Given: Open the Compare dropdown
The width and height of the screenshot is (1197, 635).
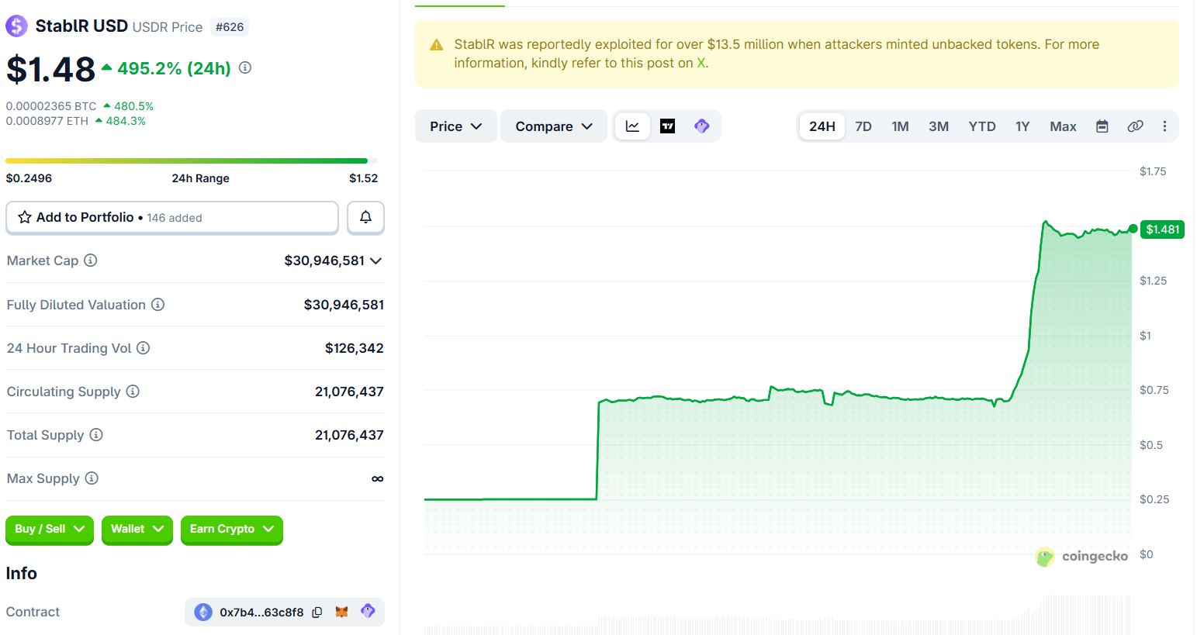Looking at the screenshot, I should click(x=554, y=126).
